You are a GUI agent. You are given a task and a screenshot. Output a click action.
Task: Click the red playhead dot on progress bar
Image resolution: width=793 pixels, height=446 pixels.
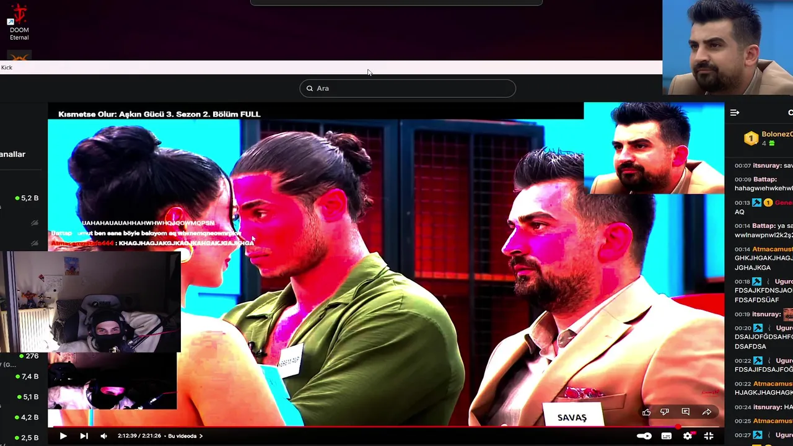click(x=678, y=426)
